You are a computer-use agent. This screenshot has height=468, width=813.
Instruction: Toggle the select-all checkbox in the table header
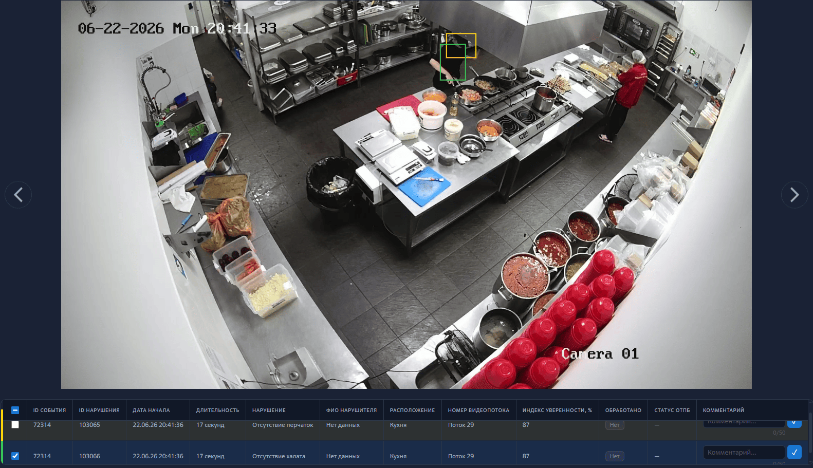[x=15, y=410]
